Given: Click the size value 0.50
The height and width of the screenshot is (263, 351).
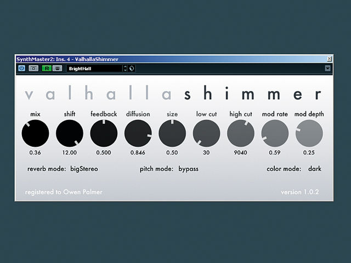Looking at the screenshot, I should pyautogui.click(x=172, y=152).
